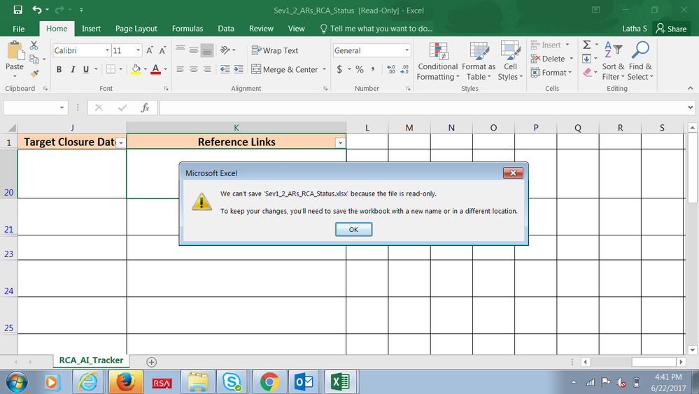Viewport: 699px width, 394px height.
Task: Add a new sheet with plus button
Action: (152, 362)
